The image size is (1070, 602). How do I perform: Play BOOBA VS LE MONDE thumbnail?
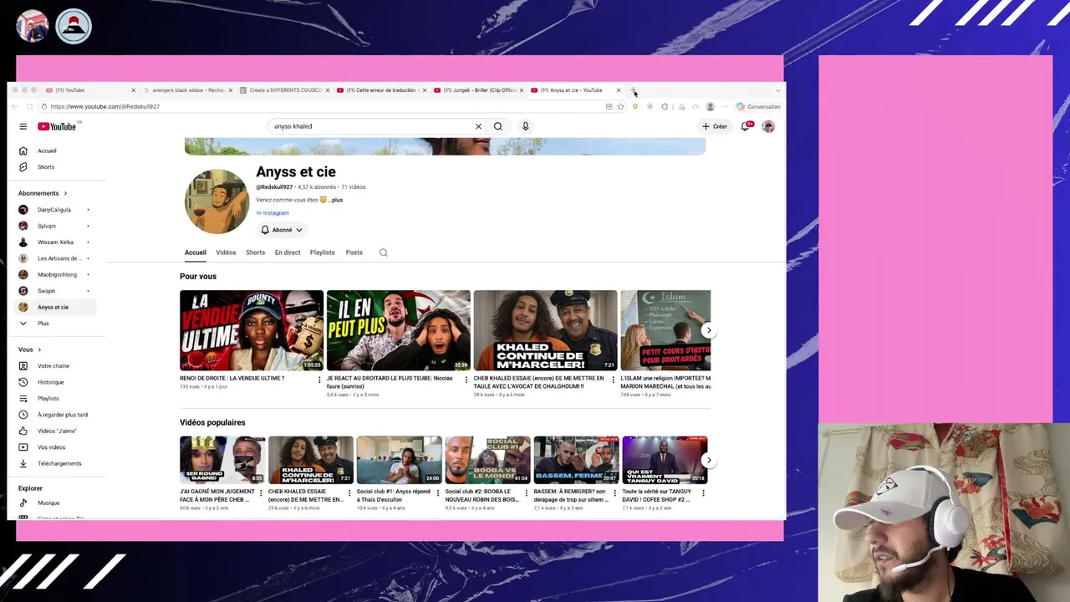point(488,460)
